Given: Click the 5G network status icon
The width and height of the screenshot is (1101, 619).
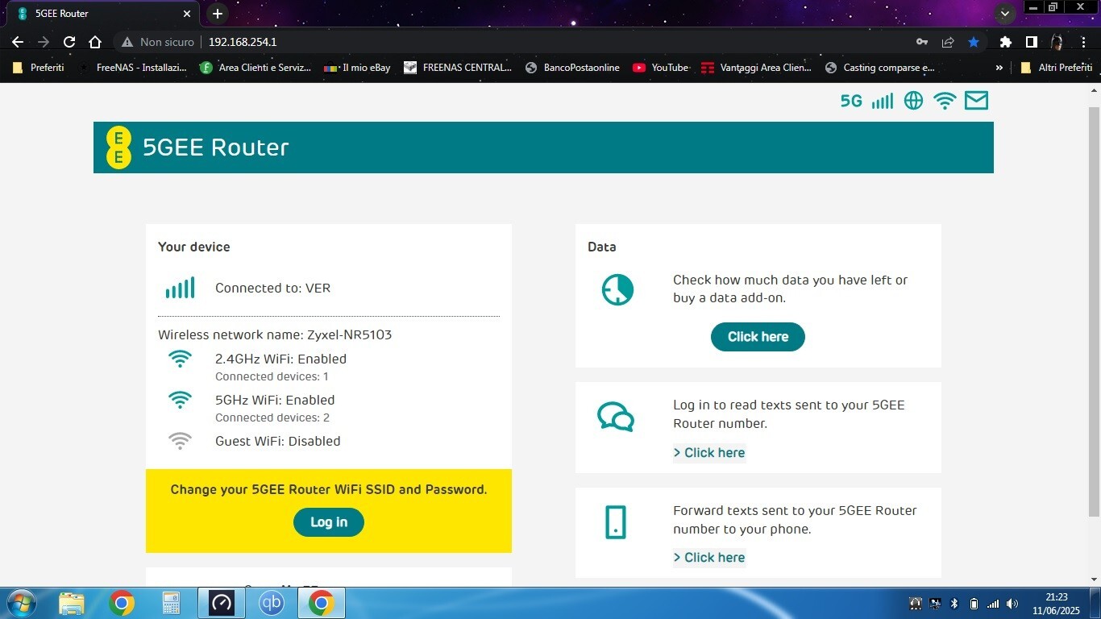Looking at the screenshot, I should point(851,101).
